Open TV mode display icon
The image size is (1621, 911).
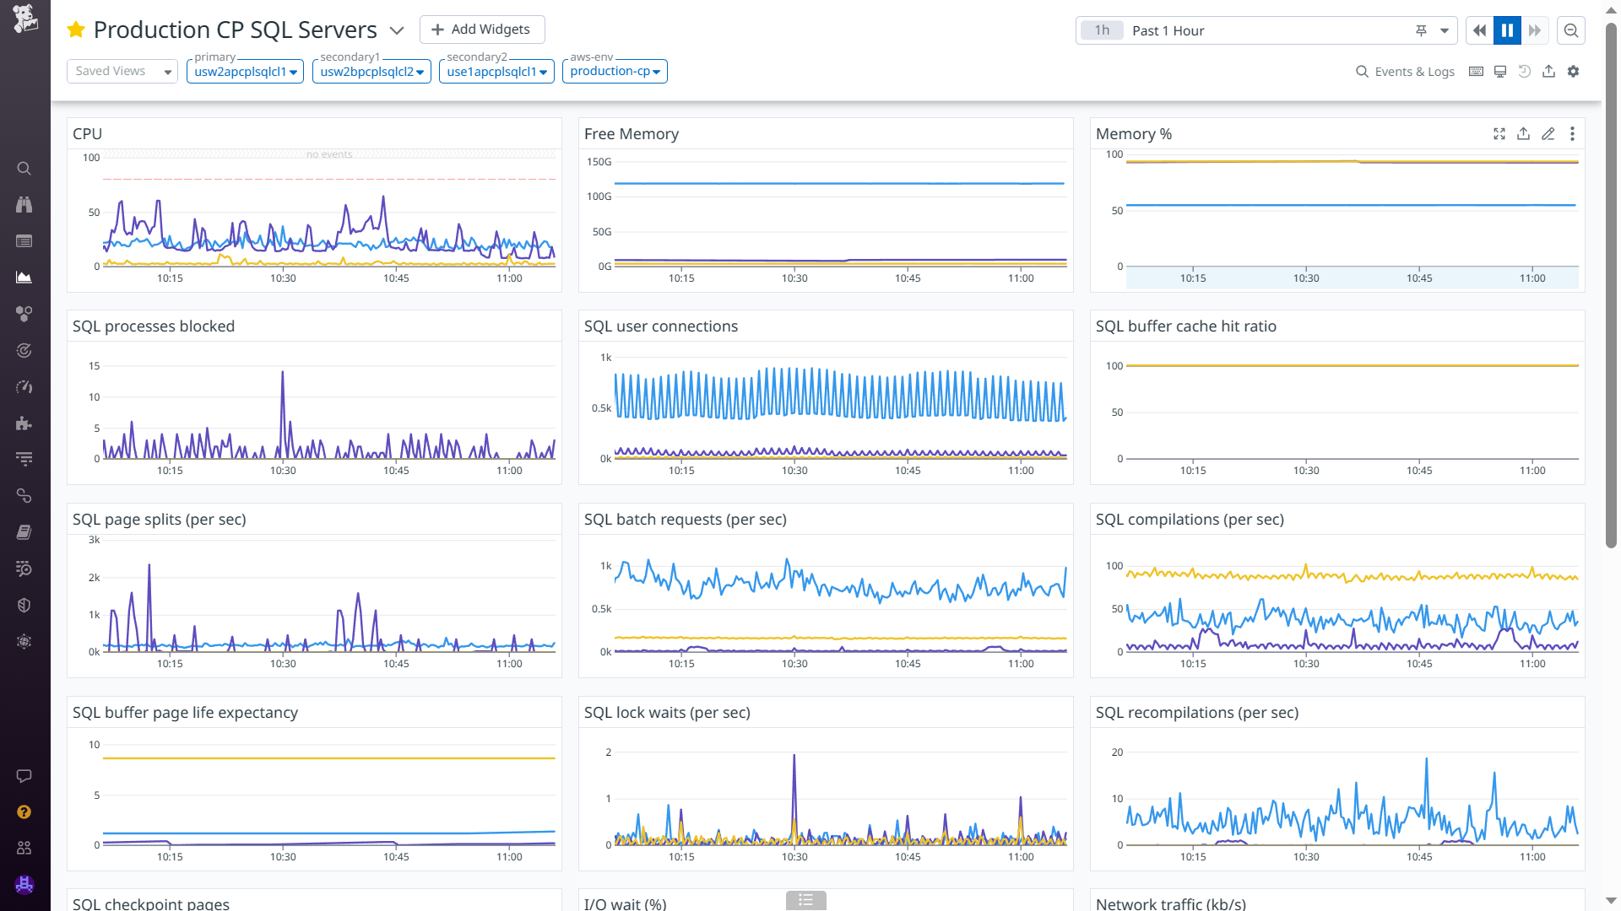[x=1500, y=72]
